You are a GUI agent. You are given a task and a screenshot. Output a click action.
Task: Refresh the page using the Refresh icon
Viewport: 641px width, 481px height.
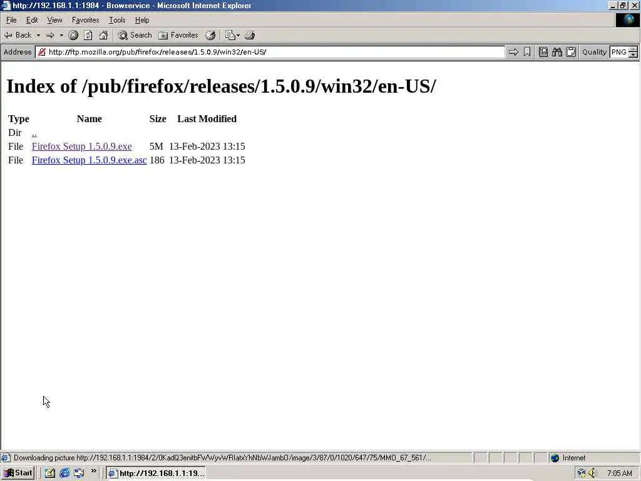pyautogui.click(x=88, y=35)
